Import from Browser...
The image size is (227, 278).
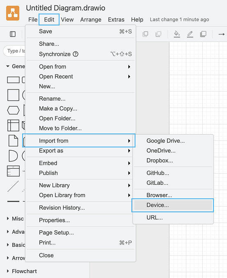click(173, 195)
